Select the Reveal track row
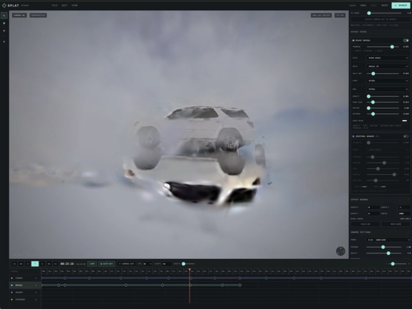The image size is (412, 309). click(25, 285)
